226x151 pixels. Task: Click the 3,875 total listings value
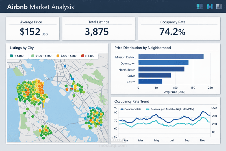coord(97,32)
